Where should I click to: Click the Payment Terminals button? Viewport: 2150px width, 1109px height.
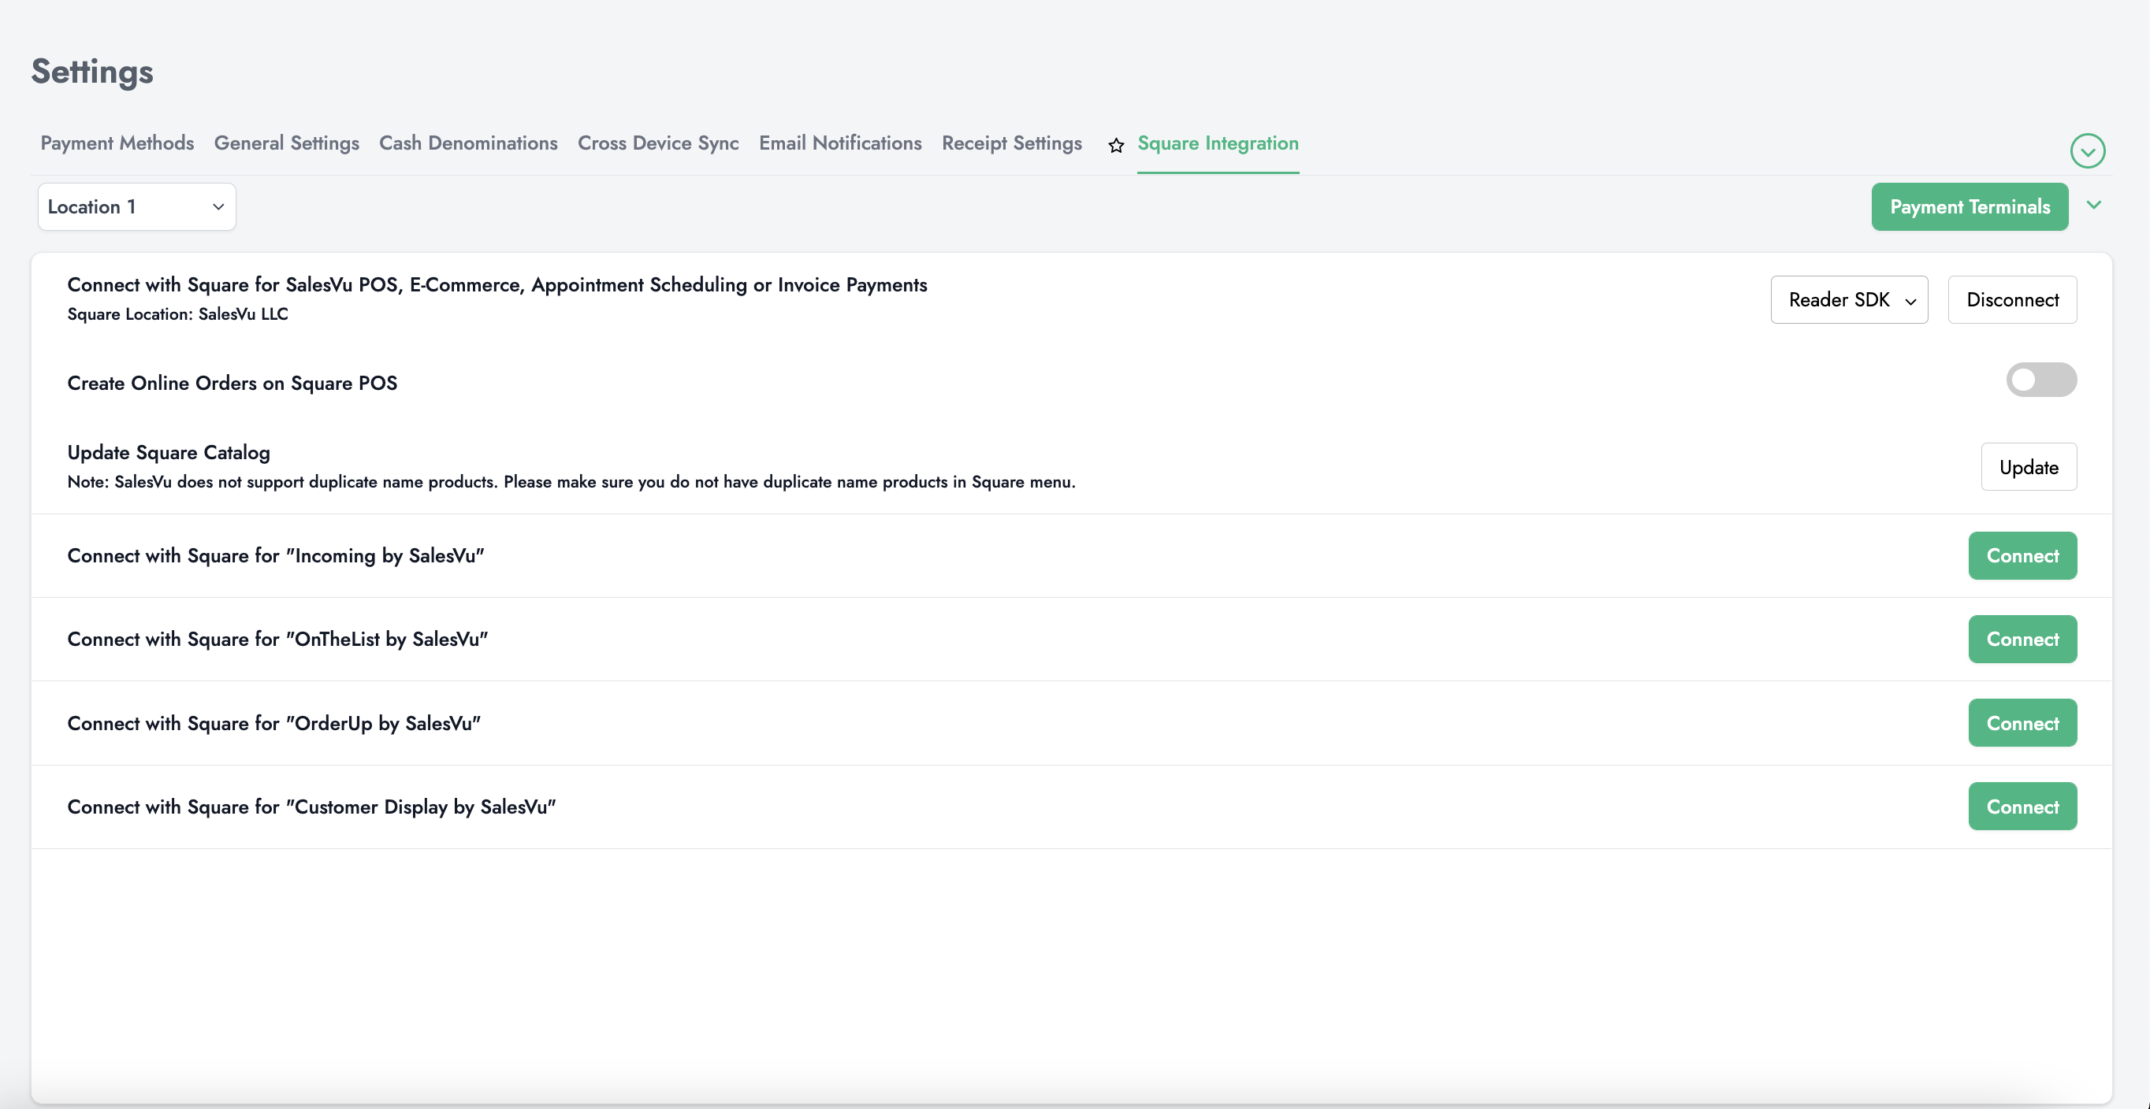[1969, 207]
